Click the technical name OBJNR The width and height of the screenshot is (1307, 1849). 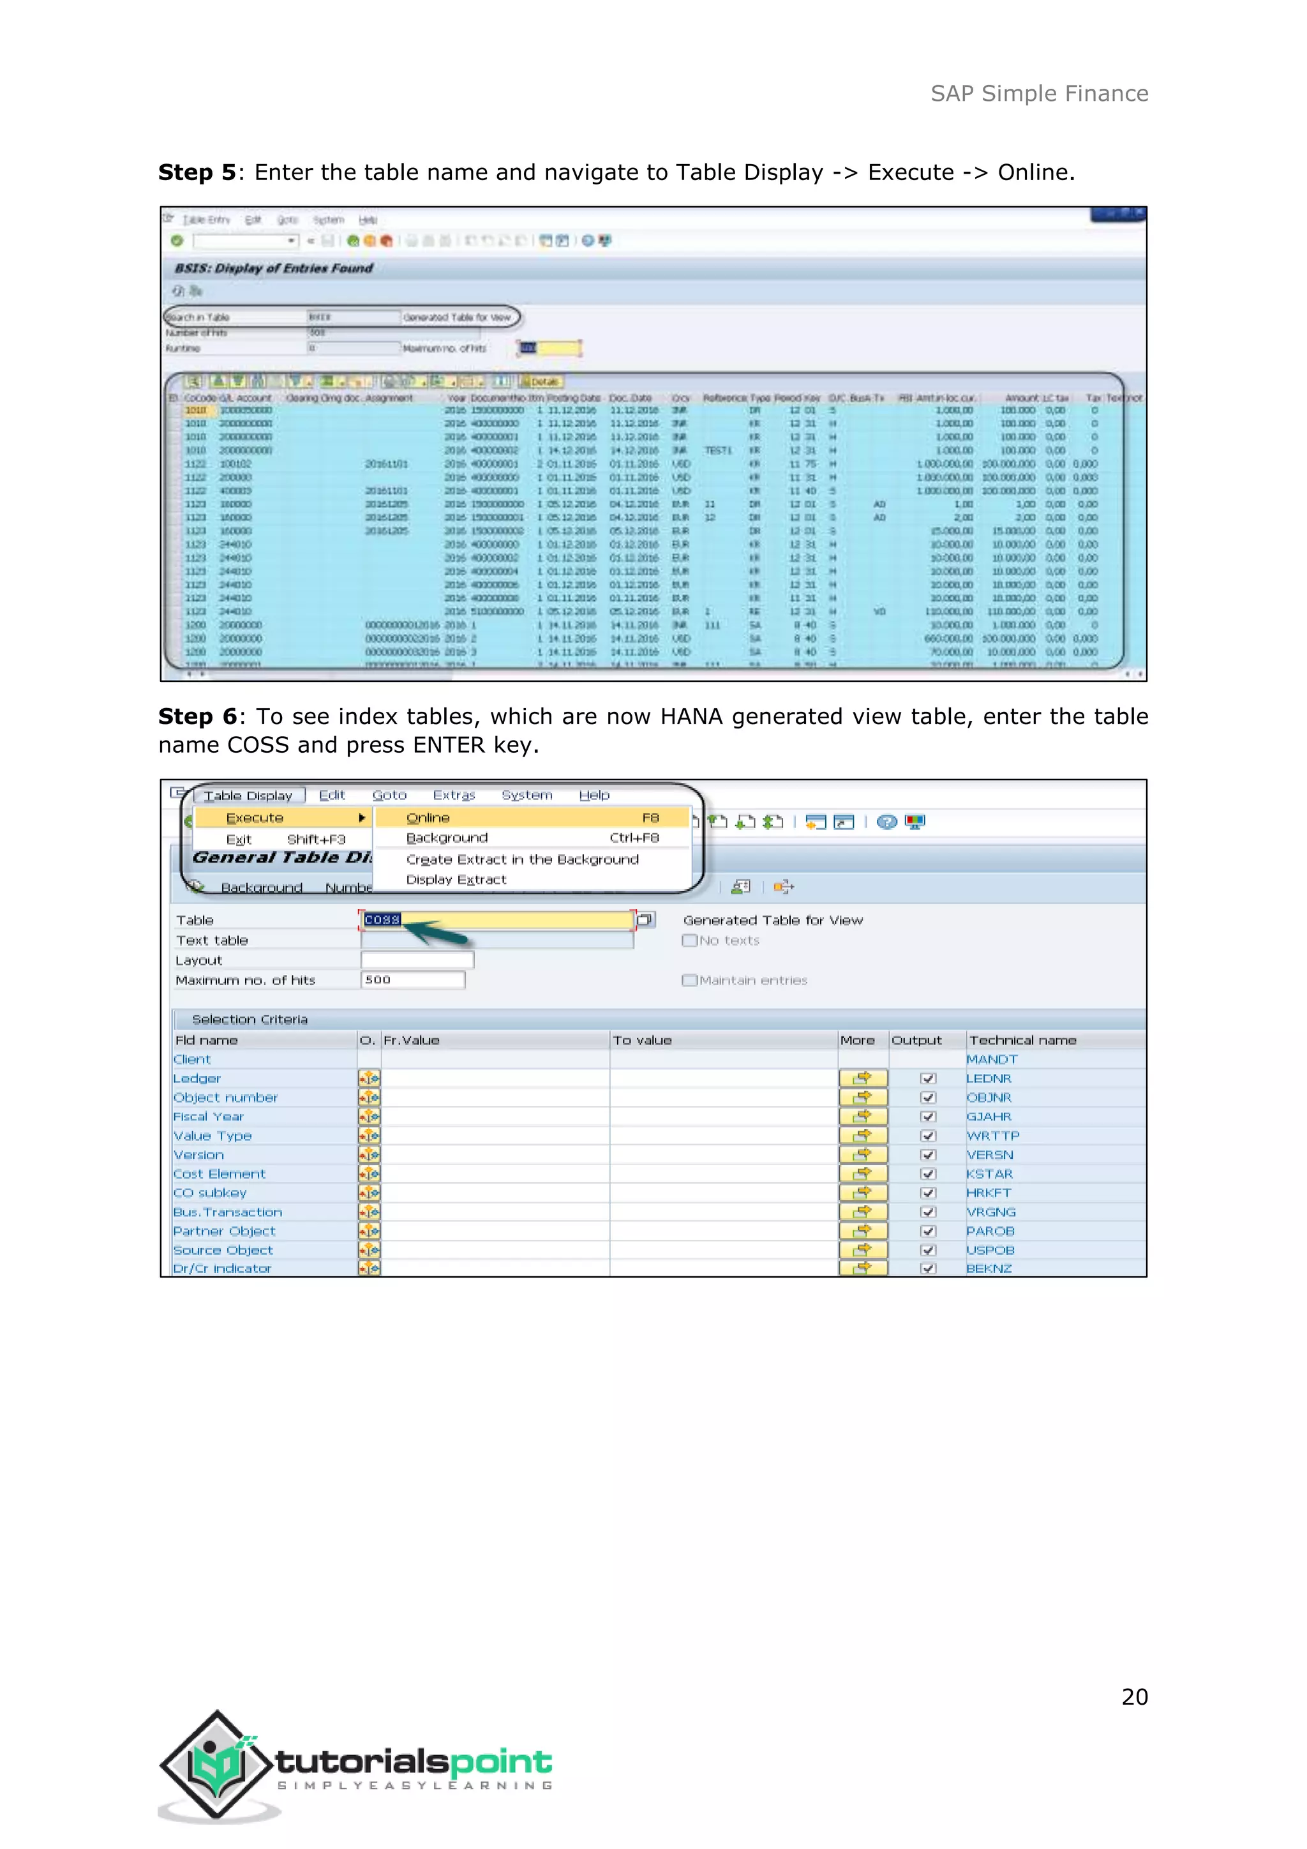tap(989, 1098)
